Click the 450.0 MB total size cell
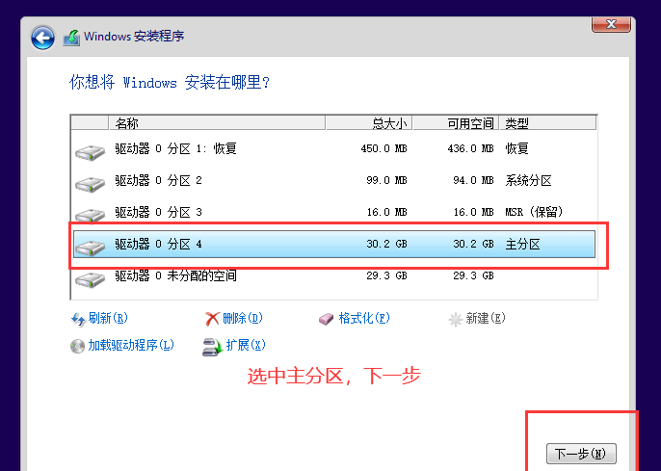The width and height of the screenshot is (661, 471). [383, 148]
